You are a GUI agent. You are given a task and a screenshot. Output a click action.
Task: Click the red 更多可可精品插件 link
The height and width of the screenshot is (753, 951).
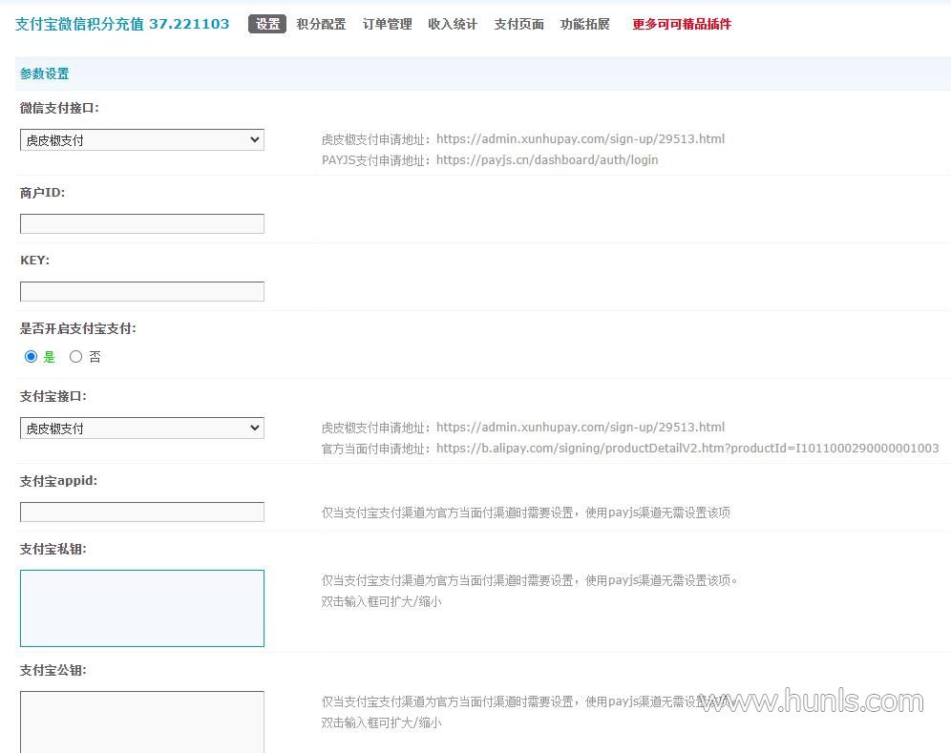click(x=683, y=24)
